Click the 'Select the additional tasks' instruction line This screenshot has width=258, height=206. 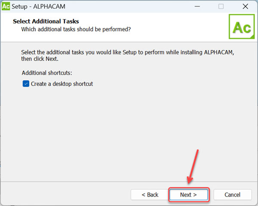click(127, 52)
